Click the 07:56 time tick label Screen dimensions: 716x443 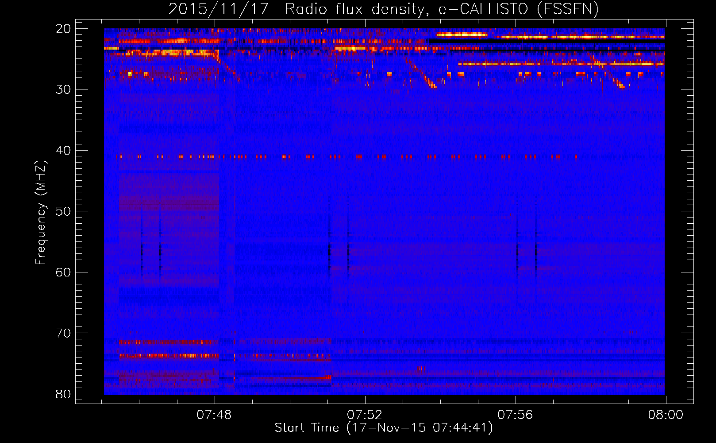tap(515, 415)
